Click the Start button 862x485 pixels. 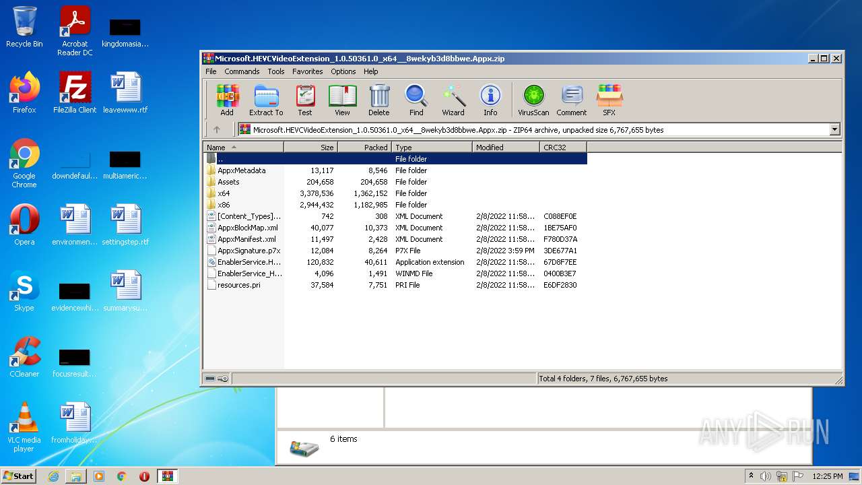[x=19, y=476]
